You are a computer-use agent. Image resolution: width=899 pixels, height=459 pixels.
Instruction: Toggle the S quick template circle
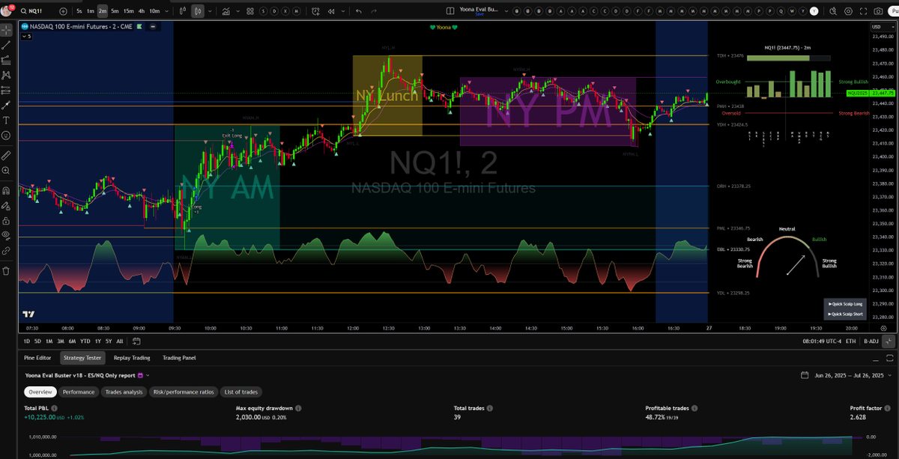pos(264,11)
